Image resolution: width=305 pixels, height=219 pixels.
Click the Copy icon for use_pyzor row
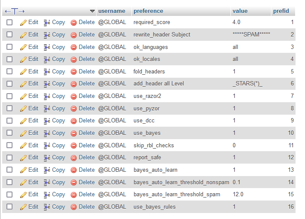[47, 109]
